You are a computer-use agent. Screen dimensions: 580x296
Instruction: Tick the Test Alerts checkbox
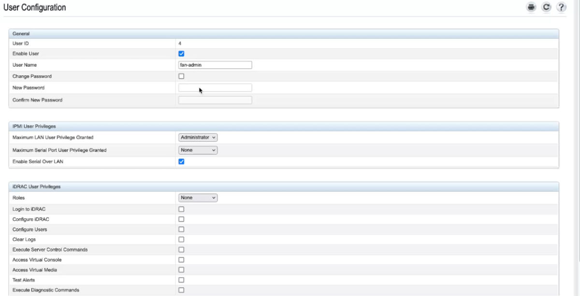coord(181,280)
